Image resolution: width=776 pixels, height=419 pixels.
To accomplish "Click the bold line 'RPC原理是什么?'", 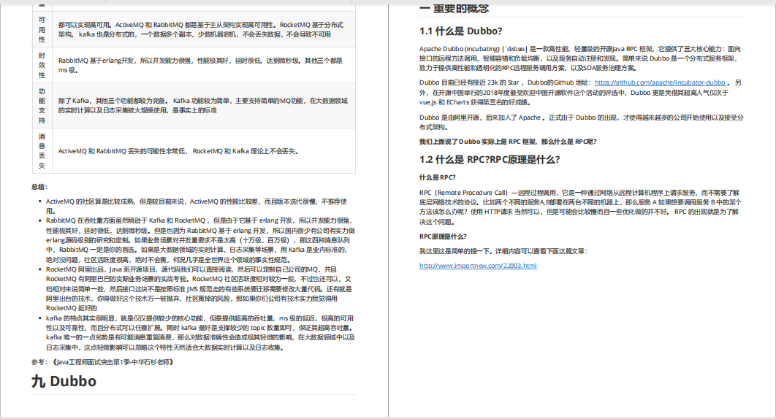I will (443, 237).
